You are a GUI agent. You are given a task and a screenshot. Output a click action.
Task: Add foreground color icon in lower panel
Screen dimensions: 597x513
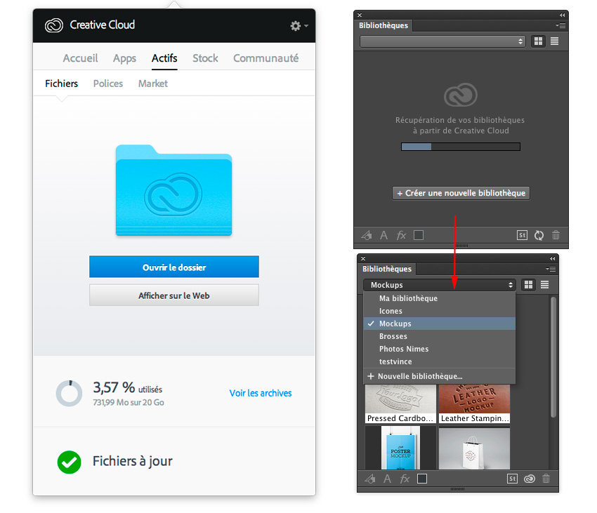422,479
